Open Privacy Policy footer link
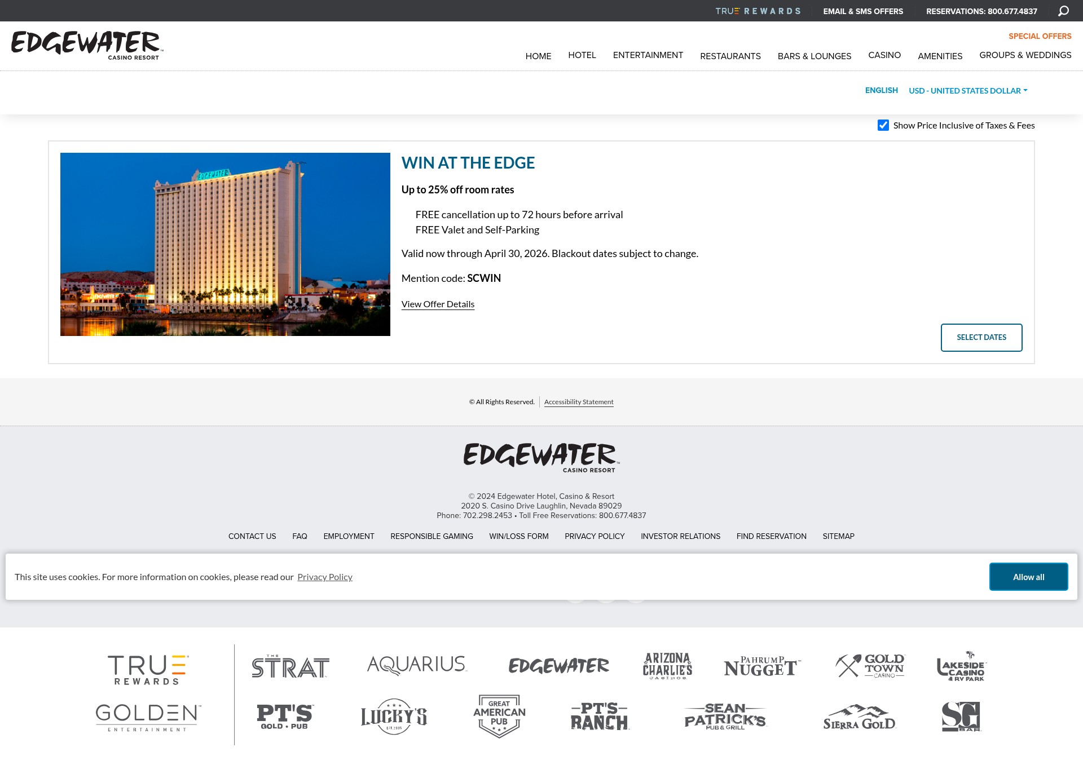1083x765 pixels. coord(595,536)
